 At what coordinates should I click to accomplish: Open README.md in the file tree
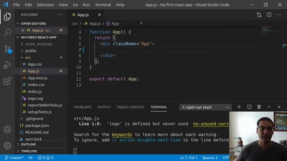point(37,132)
